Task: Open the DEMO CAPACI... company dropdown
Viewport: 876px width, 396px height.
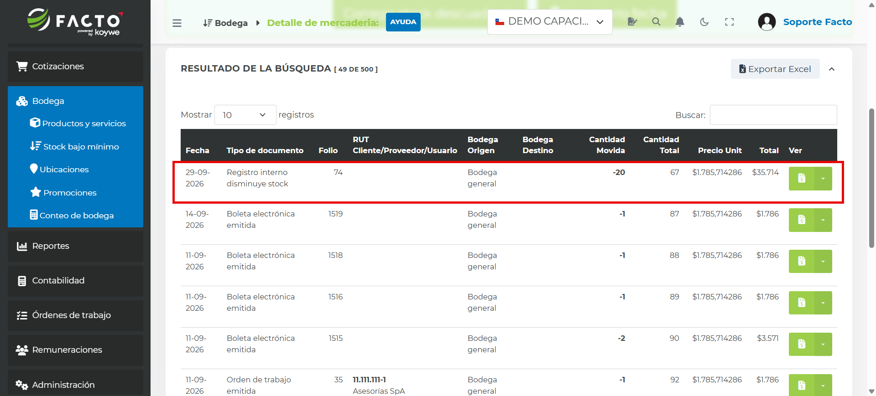Action: coord(550,22)
